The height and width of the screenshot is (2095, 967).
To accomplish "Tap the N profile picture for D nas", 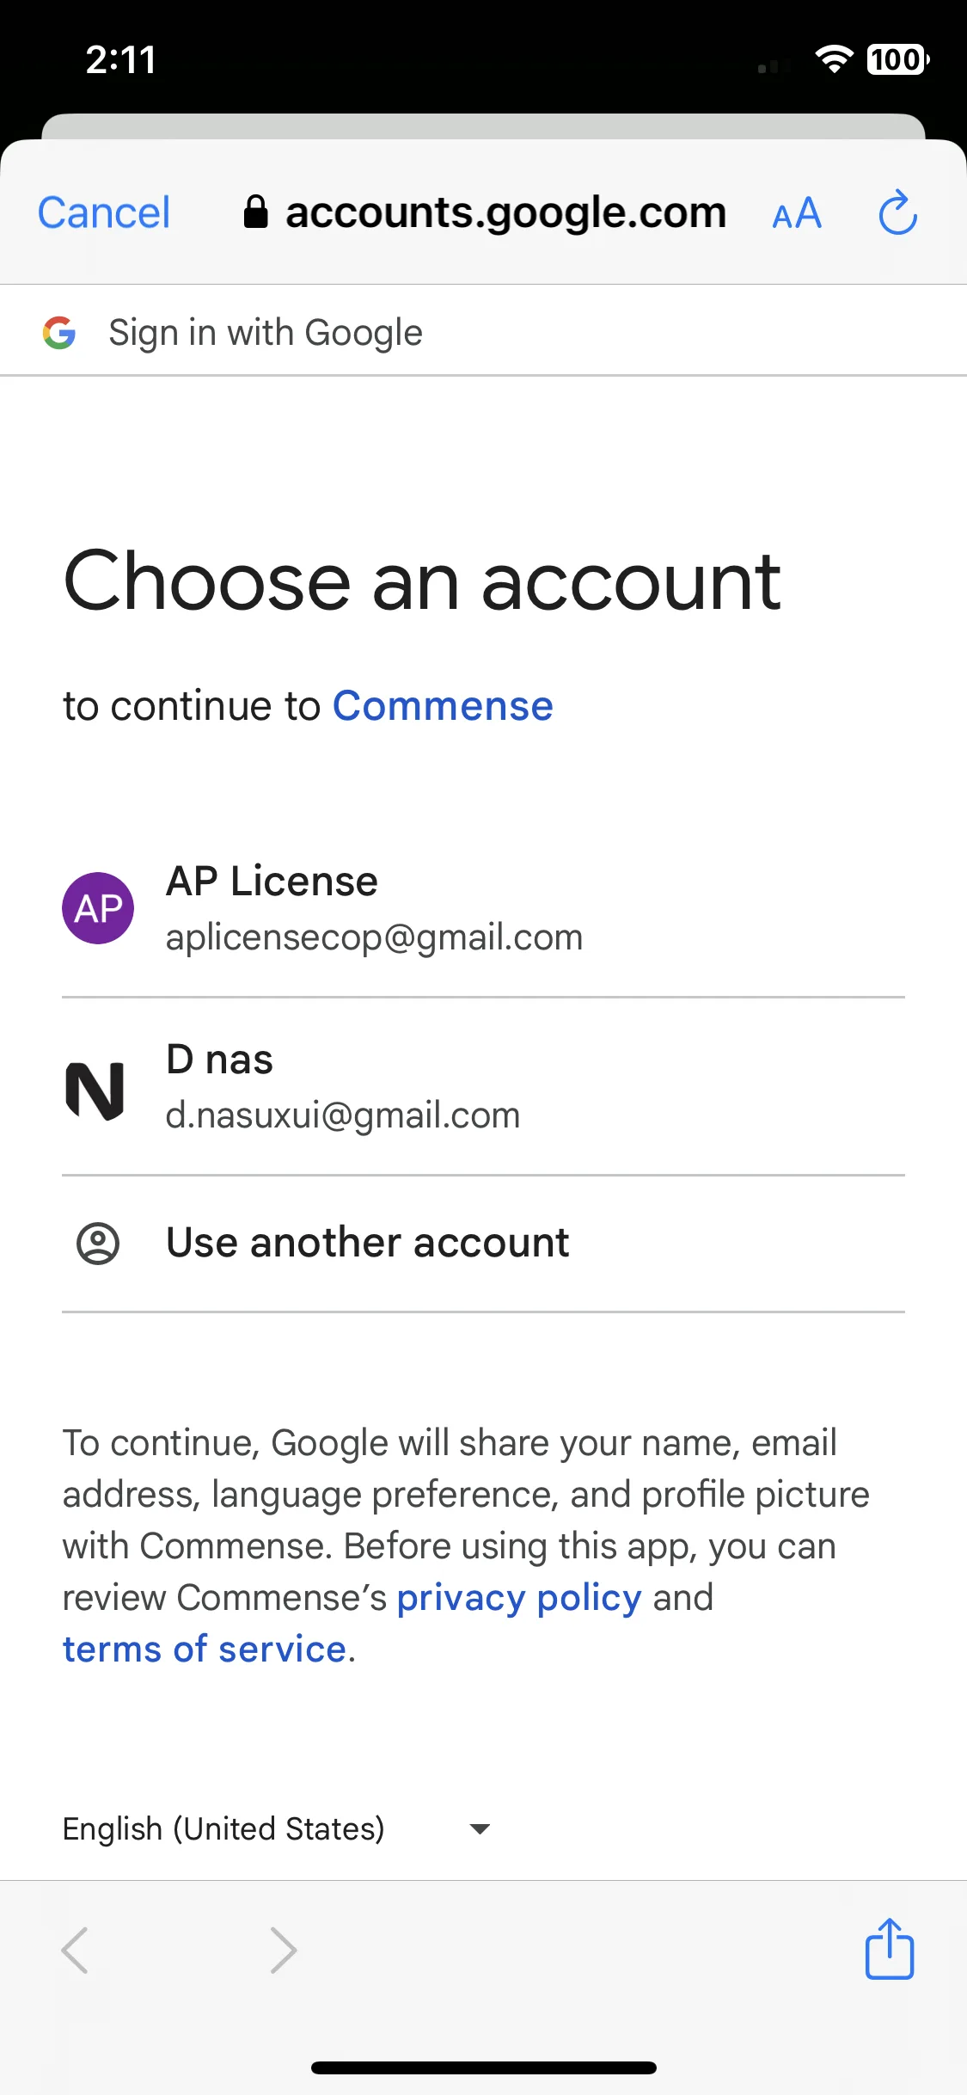I will pos(95,1091).
